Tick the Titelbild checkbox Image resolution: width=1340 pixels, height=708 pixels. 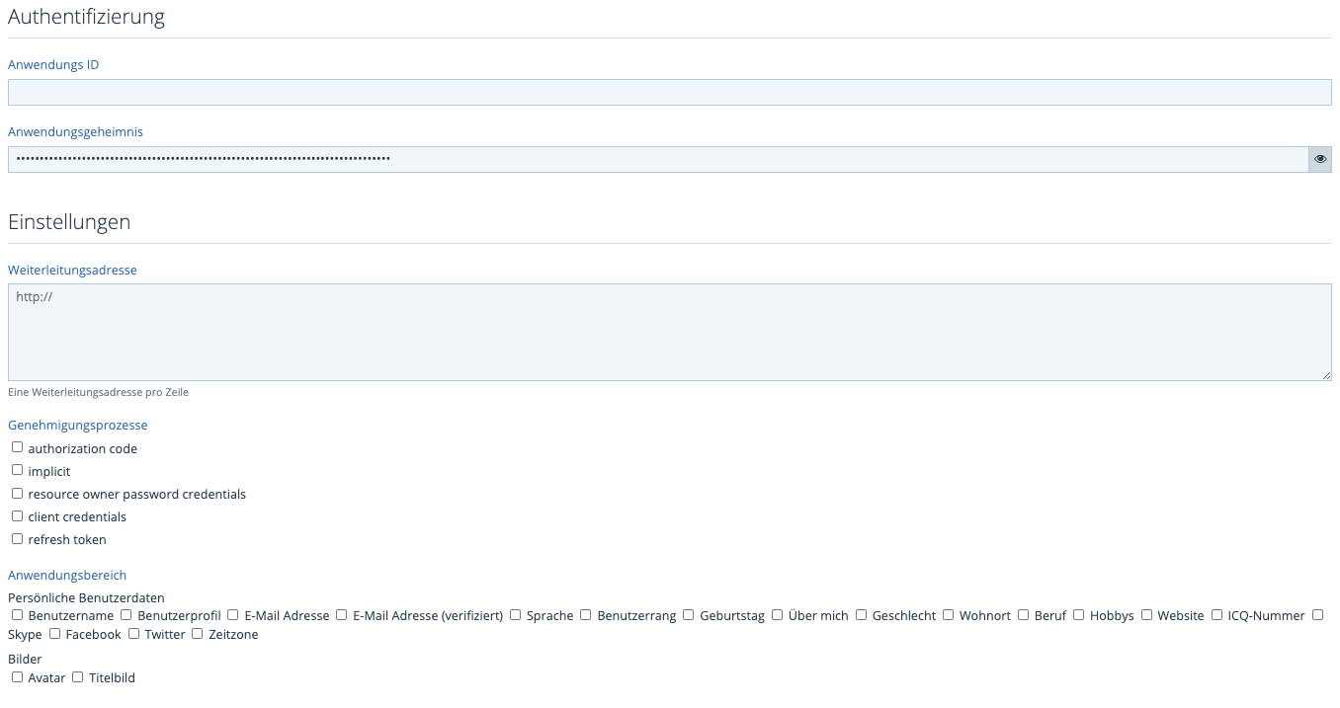tap(77, 676)
